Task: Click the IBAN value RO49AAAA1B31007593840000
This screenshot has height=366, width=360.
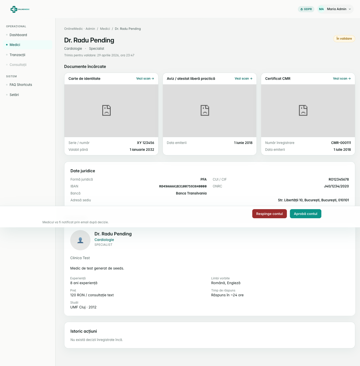Action: point(183,186)
